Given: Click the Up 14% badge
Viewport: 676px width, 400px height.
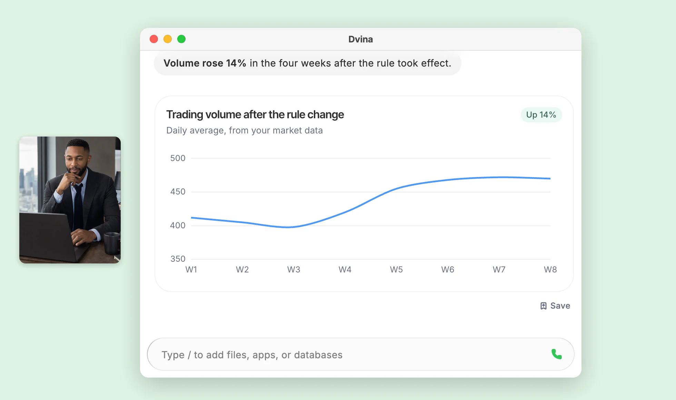Looking at the screenshot, I should [541, 115].
